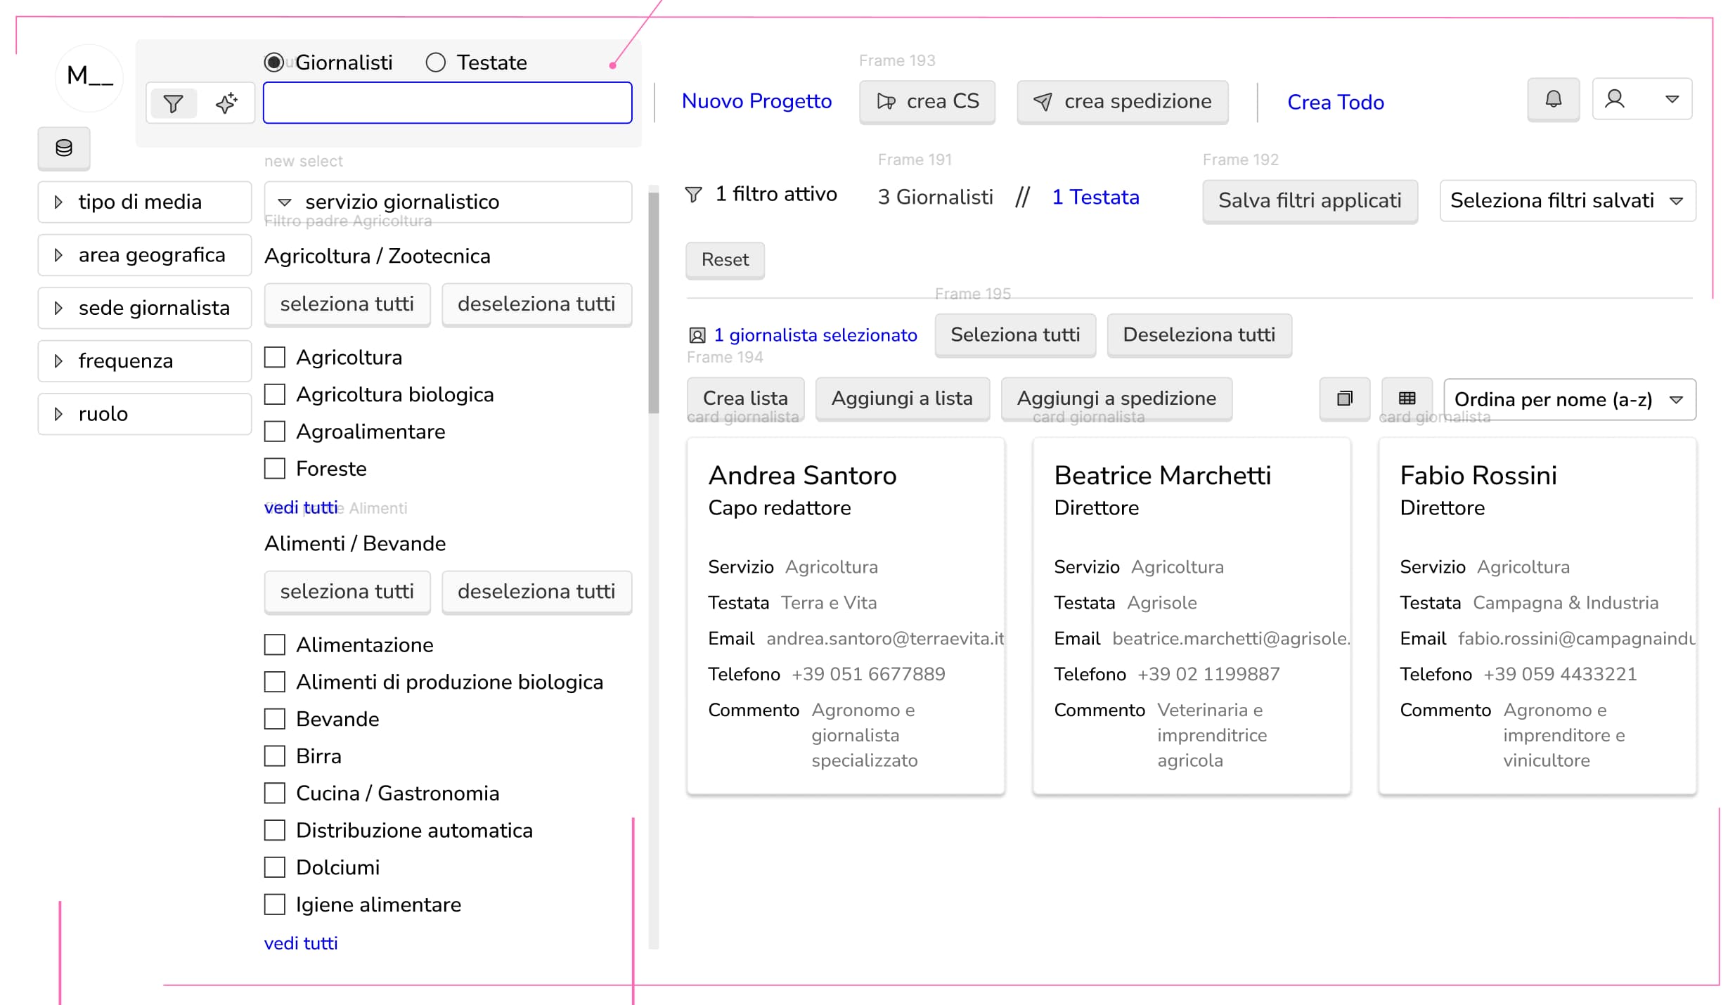This screenshot has height=1005, width=1735.
Task: Expand the sede giornalista filter
Action: click(x=145, y=308)
